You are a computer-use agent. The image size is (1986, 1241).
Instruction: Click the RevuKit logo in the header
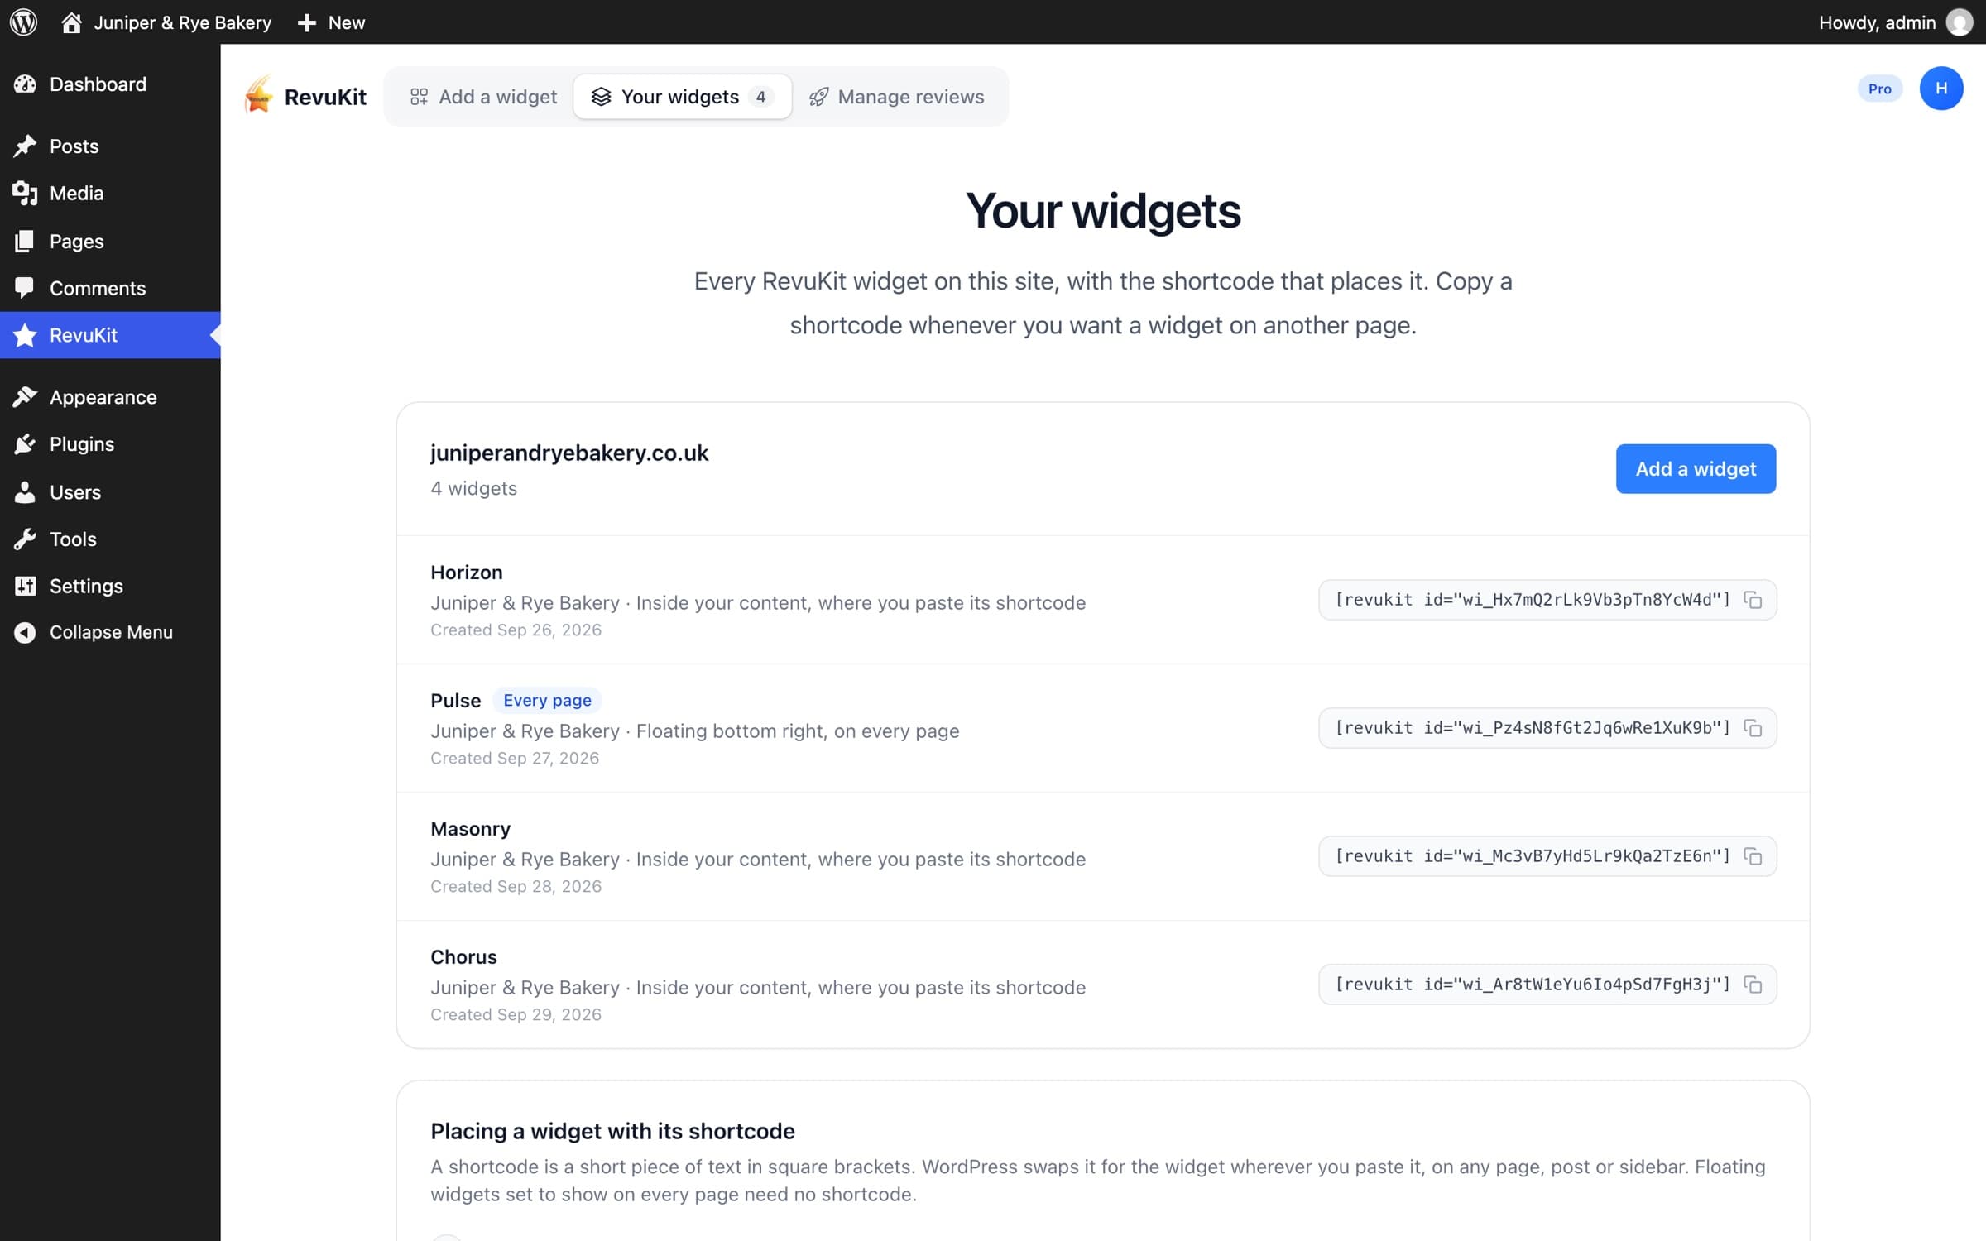point(305,96)
